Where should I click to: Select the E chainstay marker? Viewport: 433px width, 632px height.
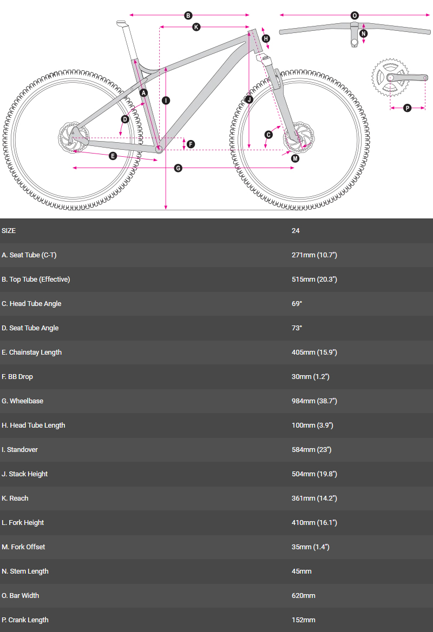113,156
